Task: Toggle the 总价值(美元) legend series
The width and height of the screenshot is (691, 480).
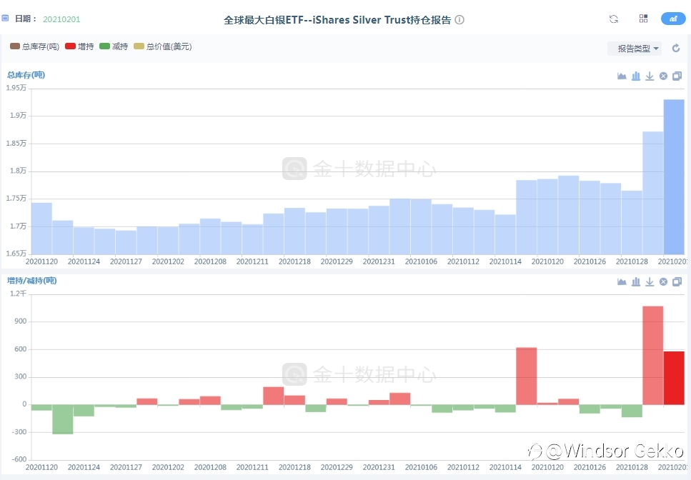Action: (163, 46)
